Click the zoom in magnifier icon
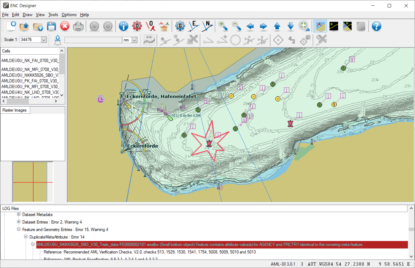The width and height of the screenshot is (415, 268). [223, 26]
